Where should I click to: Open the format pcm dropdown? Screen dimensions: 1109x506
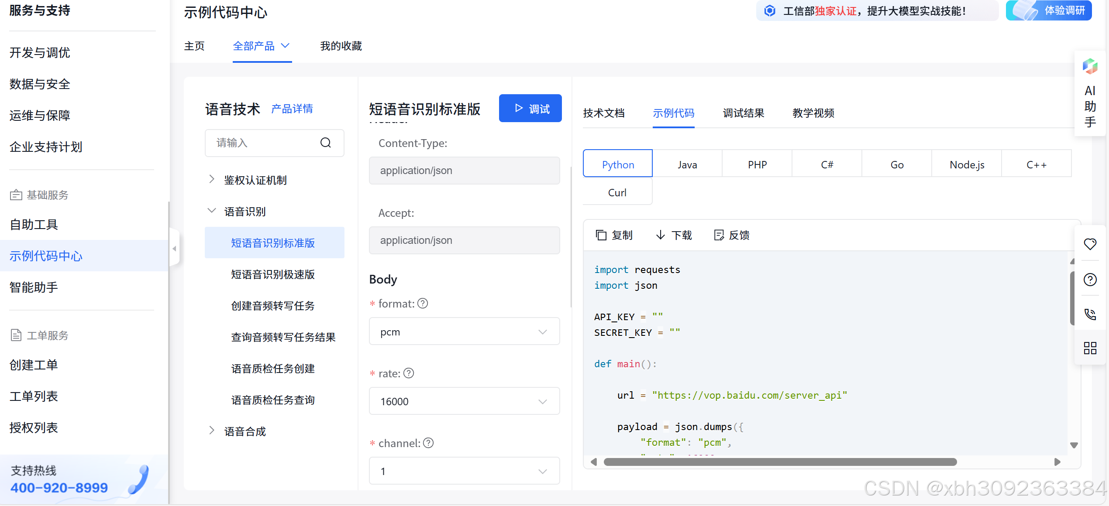point(464,332)
